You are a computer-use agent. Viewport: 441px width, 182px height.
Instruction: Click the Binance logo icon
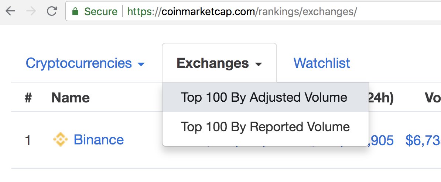61,139
